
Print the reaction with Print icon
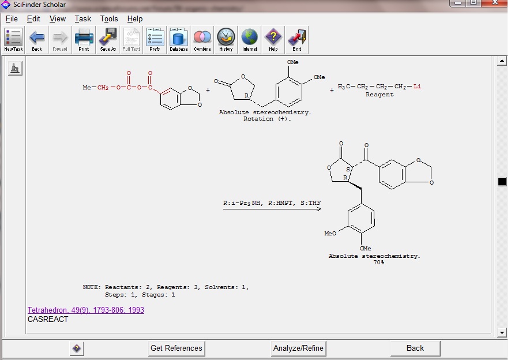point(84,40)
